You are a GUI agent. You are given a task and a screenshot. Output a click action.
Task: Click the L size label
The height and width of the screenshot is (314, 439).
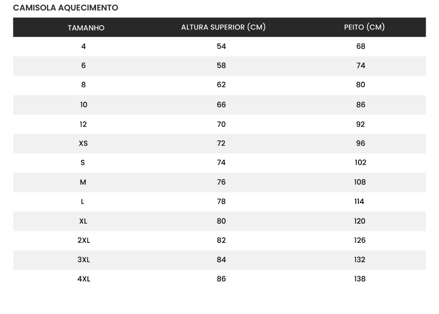pyautogui.click(x=83, y=202)
